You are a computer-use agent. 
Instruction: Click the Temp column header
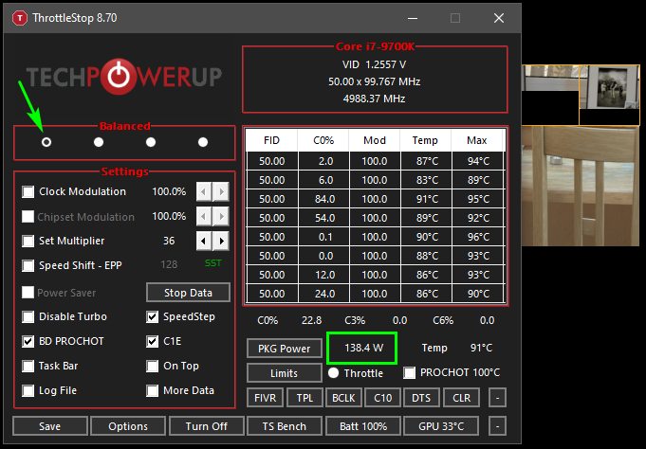click(425, 140)
